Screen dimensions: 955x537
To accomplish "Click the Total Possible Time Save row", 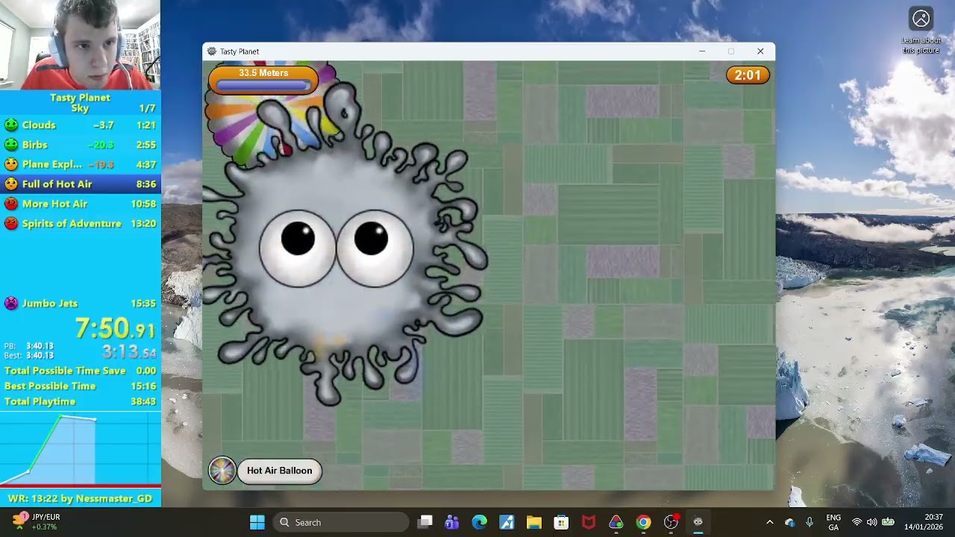I will 80,371.
